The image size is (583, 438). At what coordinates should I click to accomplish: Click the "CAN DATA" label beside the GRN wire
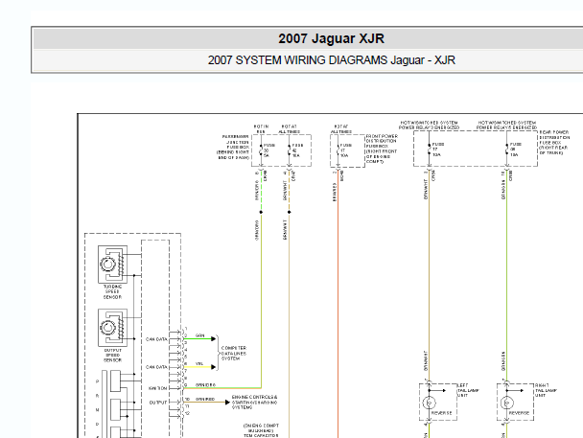click(x=156, y=339)
